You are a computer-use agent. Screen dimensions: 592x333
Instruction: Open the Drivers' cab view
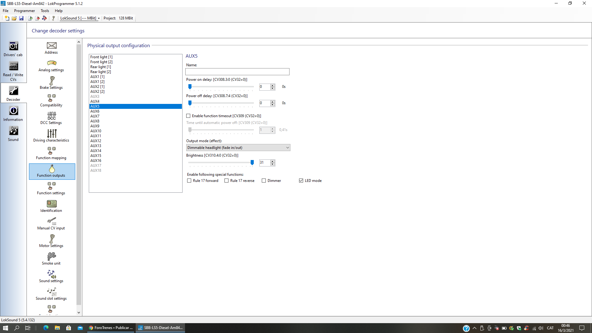[x=13, y=49]
